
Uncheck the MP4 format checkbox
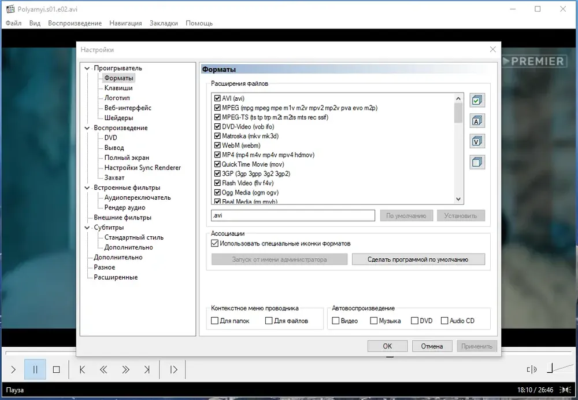tap(217, 155)
